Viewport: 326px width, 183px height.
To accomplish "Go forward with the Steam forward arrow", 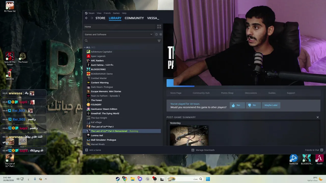I will click(x=92, y=18).
